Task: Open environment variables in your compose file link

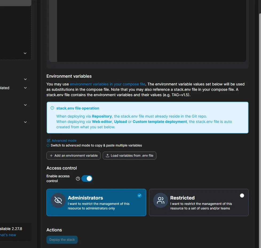Action: pos(107,84)
